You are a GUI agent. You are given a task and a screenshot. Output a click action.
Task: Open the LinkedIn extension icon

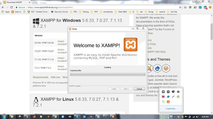pos(205,7)
